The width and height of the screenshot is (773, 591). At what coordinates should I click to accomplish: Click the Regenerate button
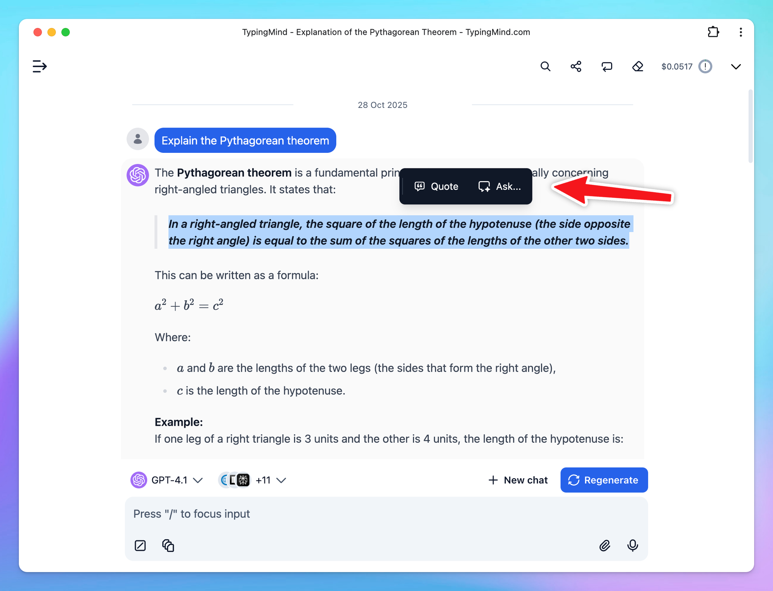point(604,480)
